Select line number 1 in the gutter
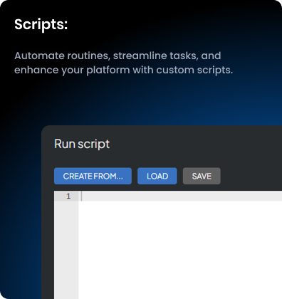The height and width of the screenshot is (299, 282). point(68,196)
